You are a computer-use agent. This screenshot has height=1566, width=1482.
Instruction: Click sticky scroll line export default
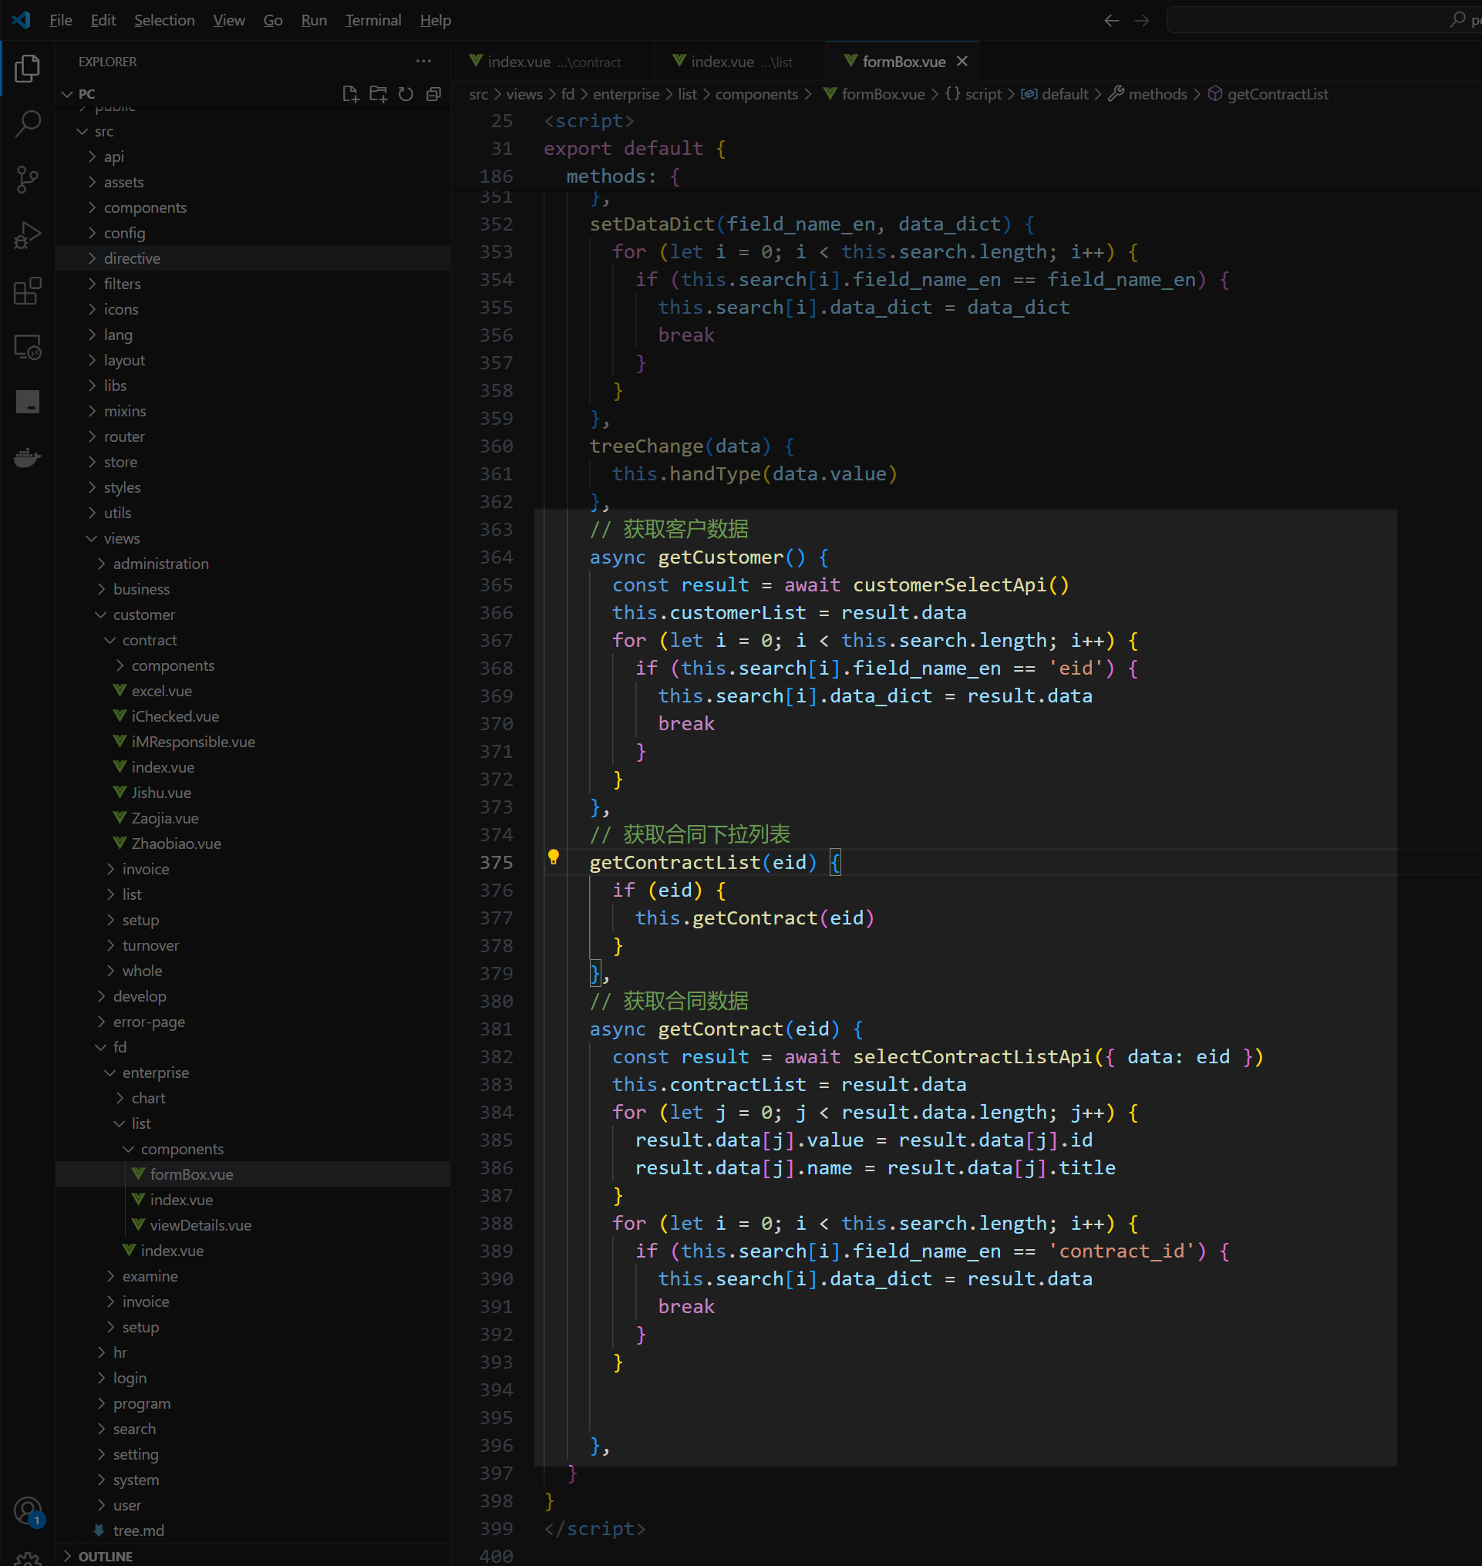635,149
